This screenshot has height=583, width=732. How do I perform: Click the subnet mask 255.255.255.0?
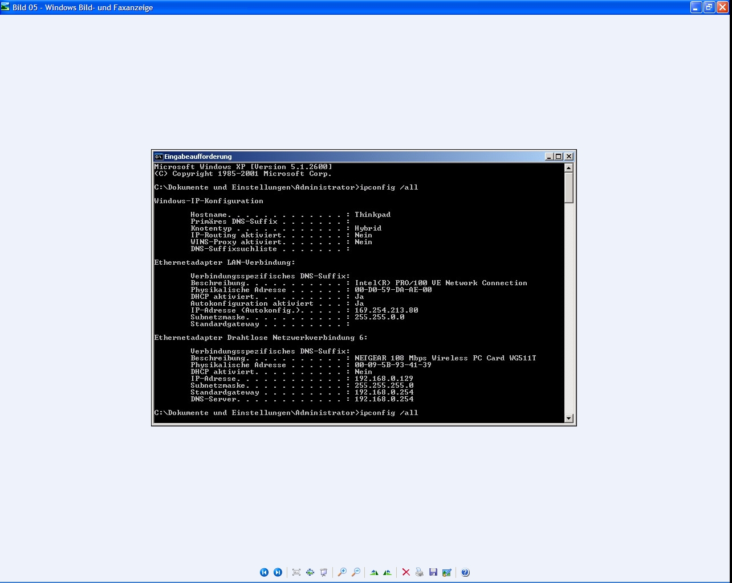pyautogui.click(x=384, y=385)
